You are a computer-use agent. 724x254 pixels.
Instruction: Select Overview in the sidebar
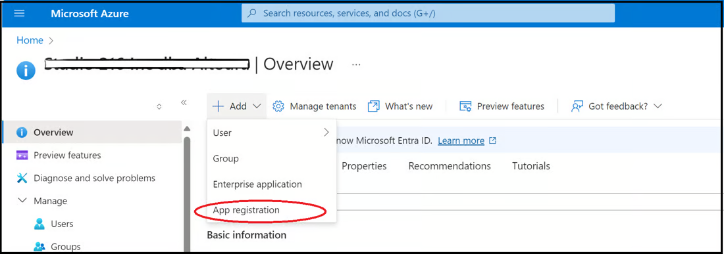tap(92, 133)
